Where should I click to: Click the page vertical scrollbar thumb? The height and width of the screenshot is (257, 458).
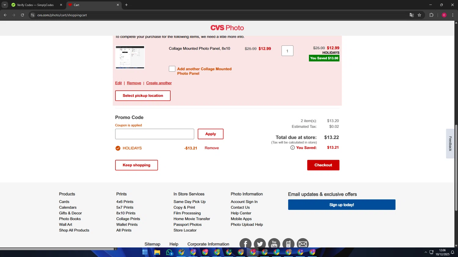tap(456, 167)
